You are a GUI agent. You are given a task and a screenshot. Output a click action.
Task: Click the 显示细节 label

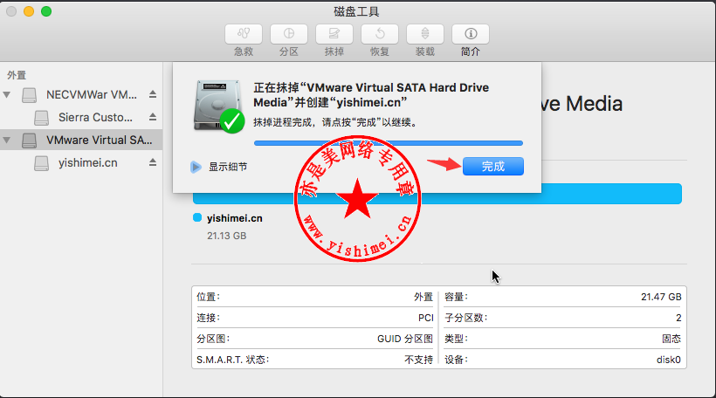[x=228, y=167]
